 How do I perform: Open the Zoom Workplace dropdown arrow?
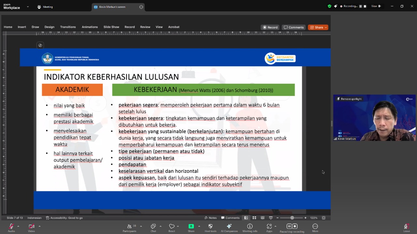28,6
